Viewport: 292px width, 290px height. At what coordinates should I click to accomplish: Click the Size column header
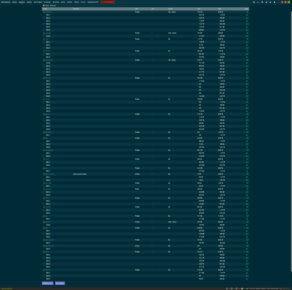[x=199, y=9]
